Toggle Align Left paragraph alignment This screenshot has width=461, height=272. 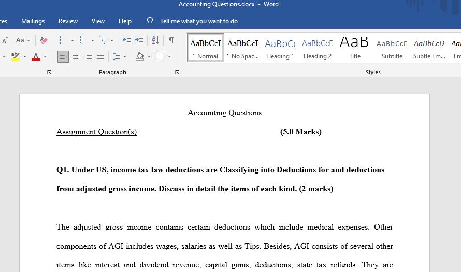(x=63, y=56)
